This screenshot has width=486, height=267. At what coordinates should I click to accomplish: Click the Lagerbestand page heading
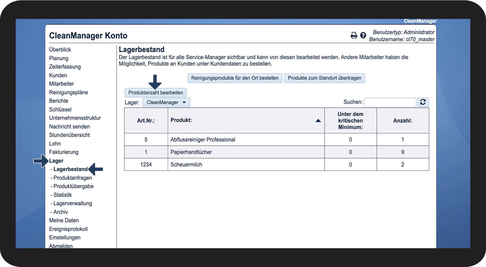coord(142,49)
